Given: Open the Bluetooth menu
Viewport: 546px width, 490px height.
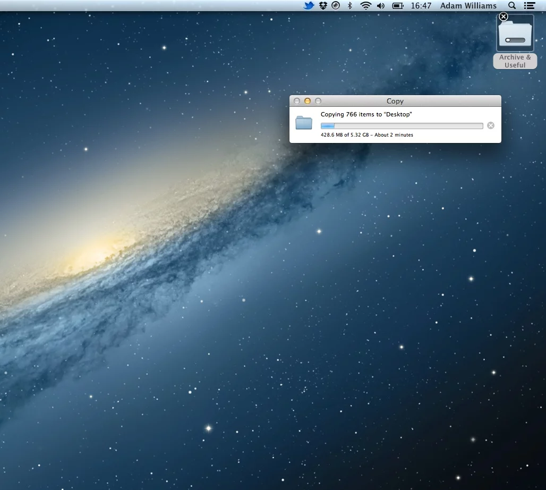Looking at the screenshot, I should click(349, 6).
